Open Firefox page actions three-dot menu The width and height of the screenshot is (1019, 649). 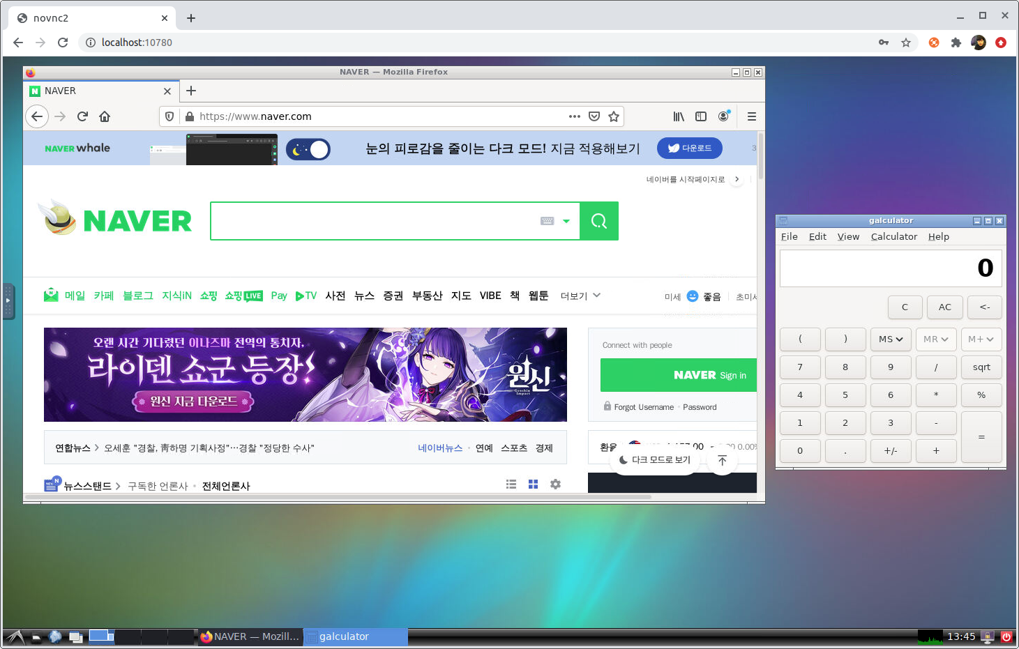coord(574,116)
